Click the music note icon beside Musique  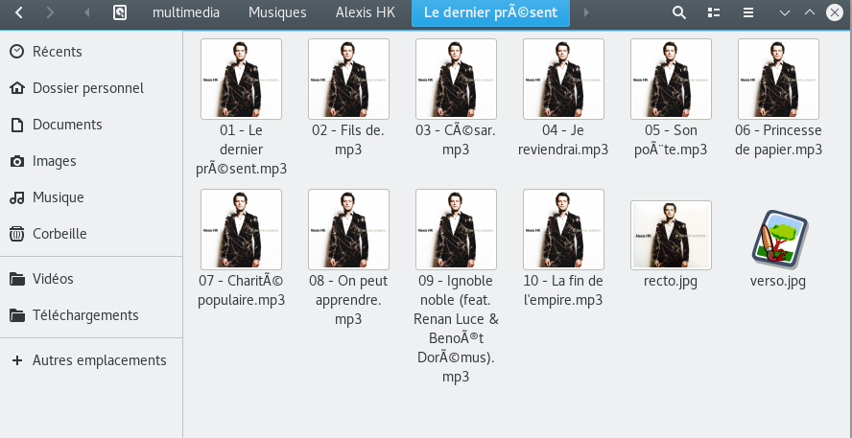[x=17, y=197]
